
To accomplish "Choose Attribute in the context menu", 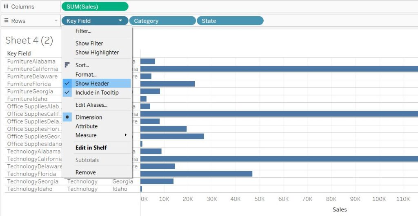I will 87,126.
